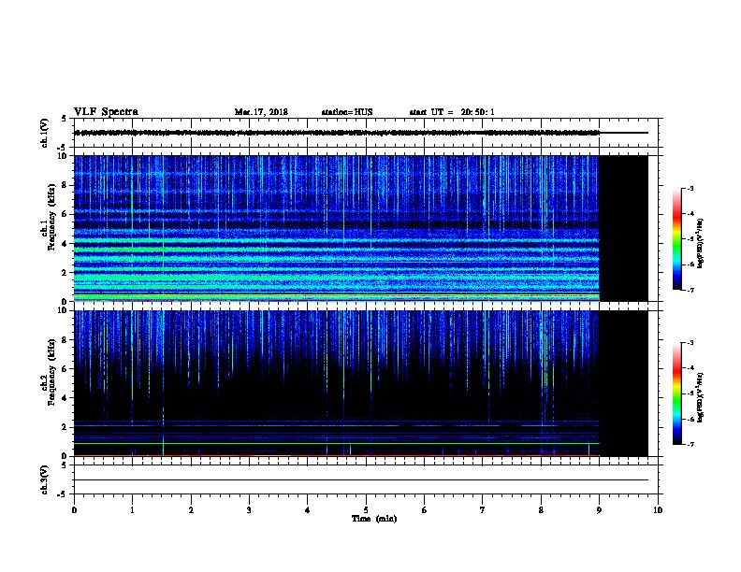This screenshot has width=741, height=572.
Task: Click the ch.1 spectrogram color scale bar
Action: pyautogui.click(x=677, y=239)
